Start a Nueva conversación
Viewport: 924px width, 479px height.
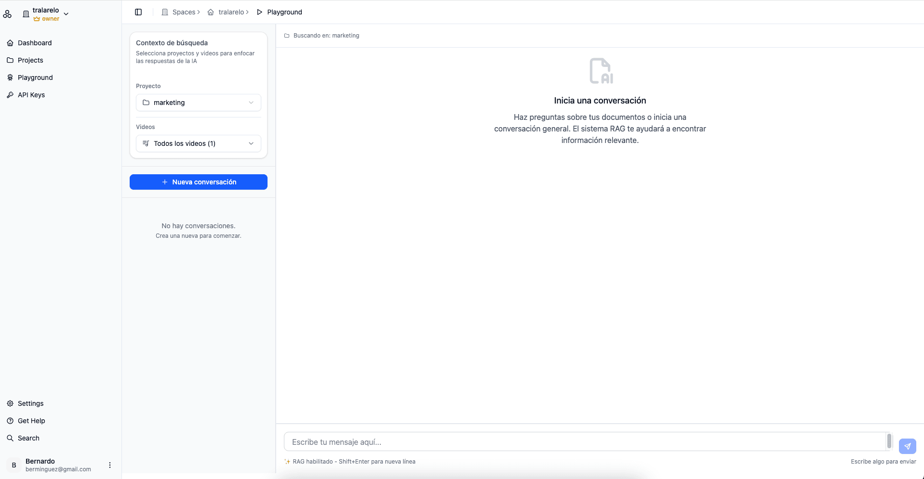[x=199, y=182]
